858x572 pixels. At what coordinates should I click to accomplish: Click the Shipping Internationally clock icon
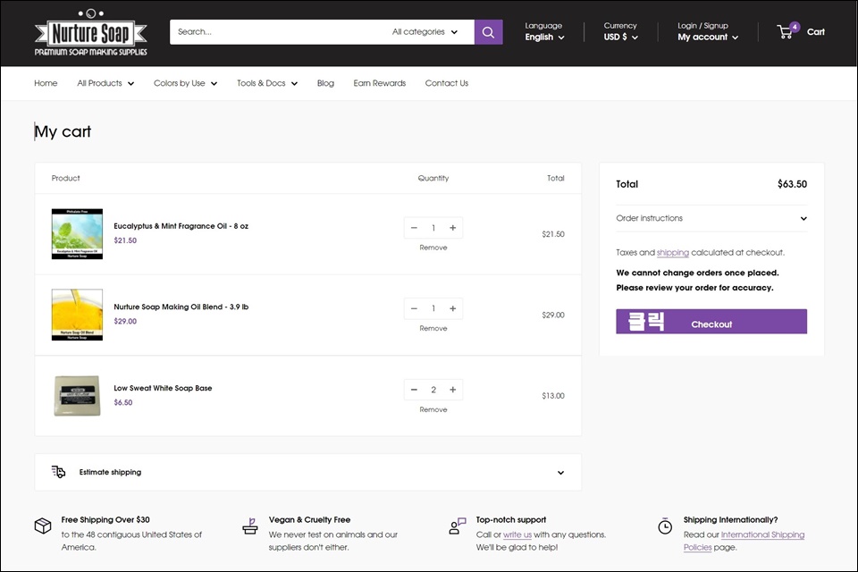tap(665, 526)
